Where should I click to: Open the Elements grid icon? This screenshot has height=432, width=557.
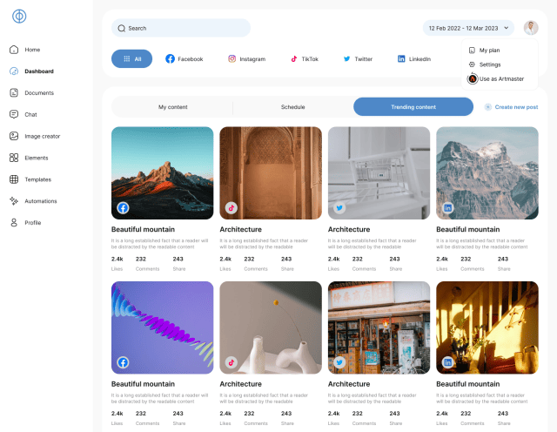click(14, 158)
